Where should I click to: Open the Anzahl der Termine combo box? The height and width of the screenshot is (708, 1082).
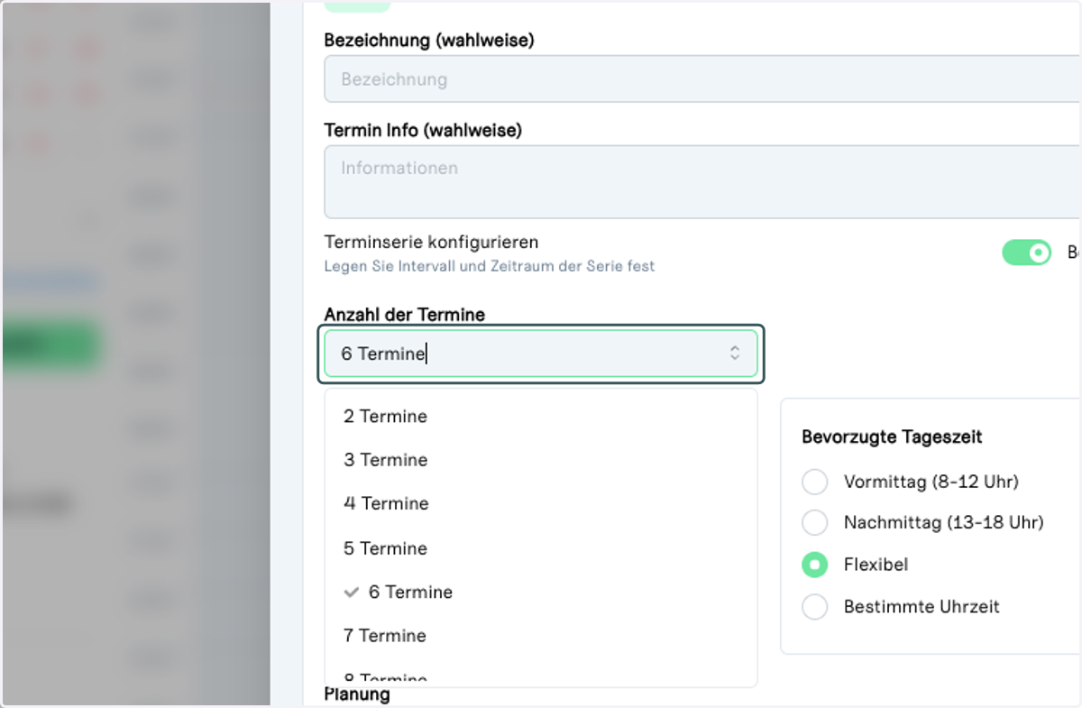click(x=541, y=353)
